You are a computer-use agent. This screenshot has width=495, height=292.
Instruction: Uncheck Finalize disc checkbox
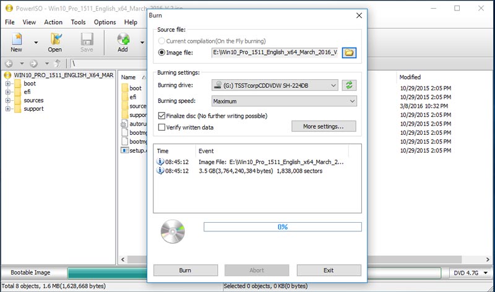pos(161,116)
